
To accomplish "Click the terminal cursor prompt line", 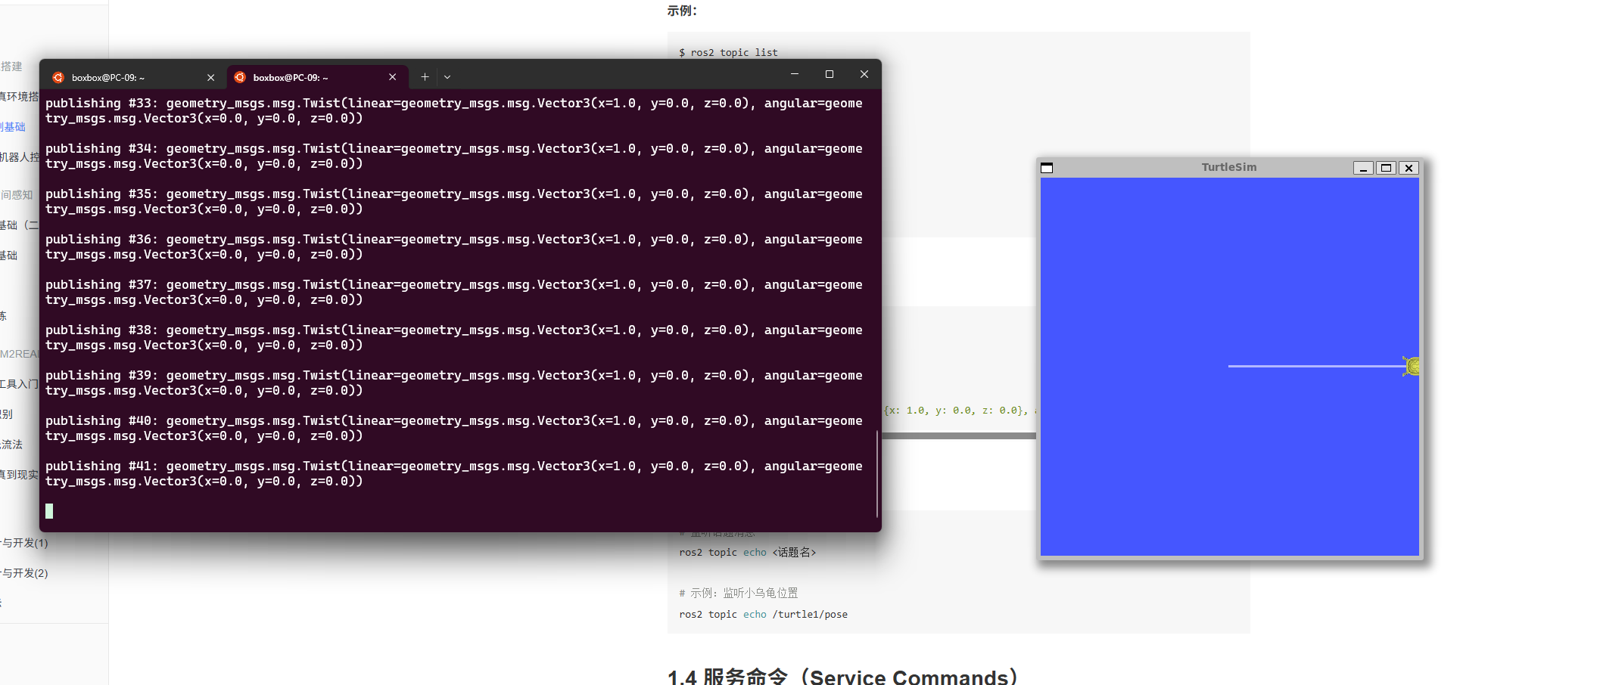I will pos(49,511).
